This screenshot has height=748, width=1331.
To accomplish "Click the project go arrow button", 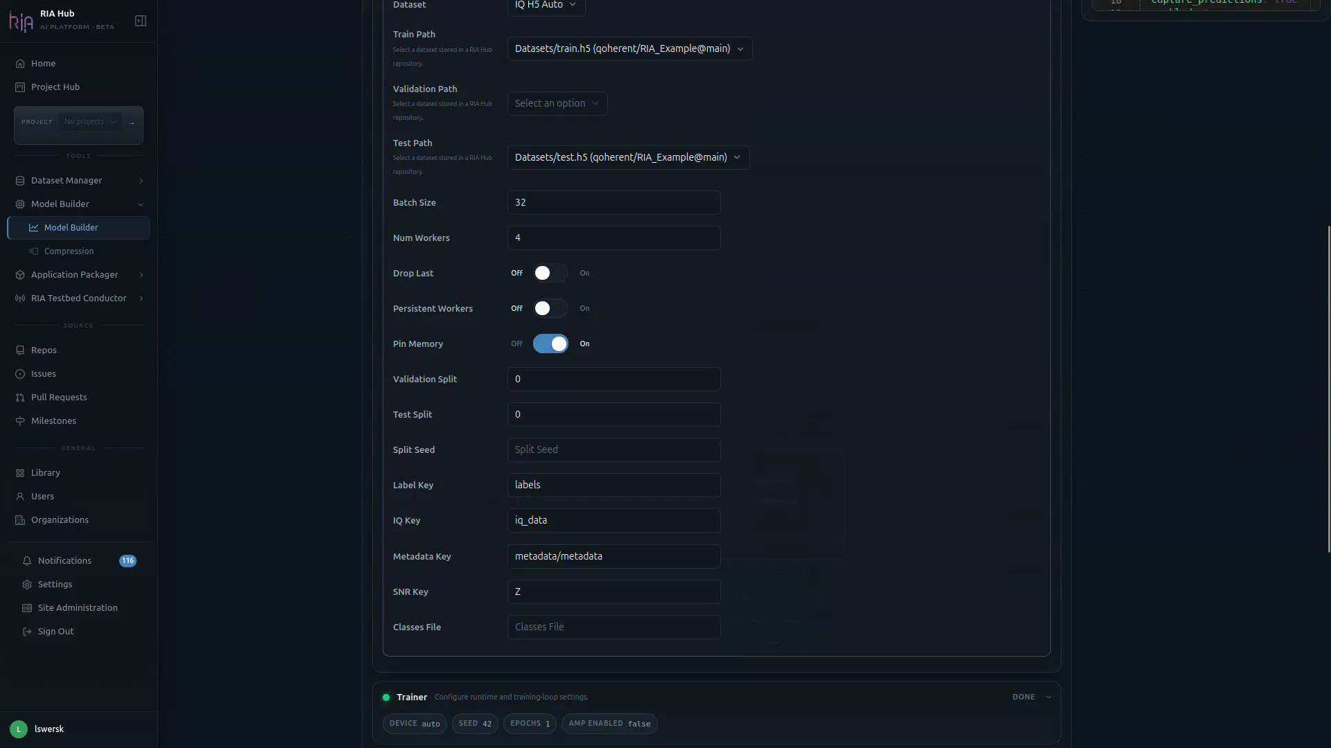I will coord(132,123).
